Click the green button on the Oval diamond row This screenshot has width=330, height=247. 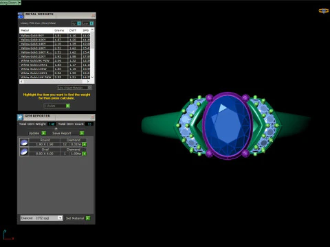coord(85,154)
